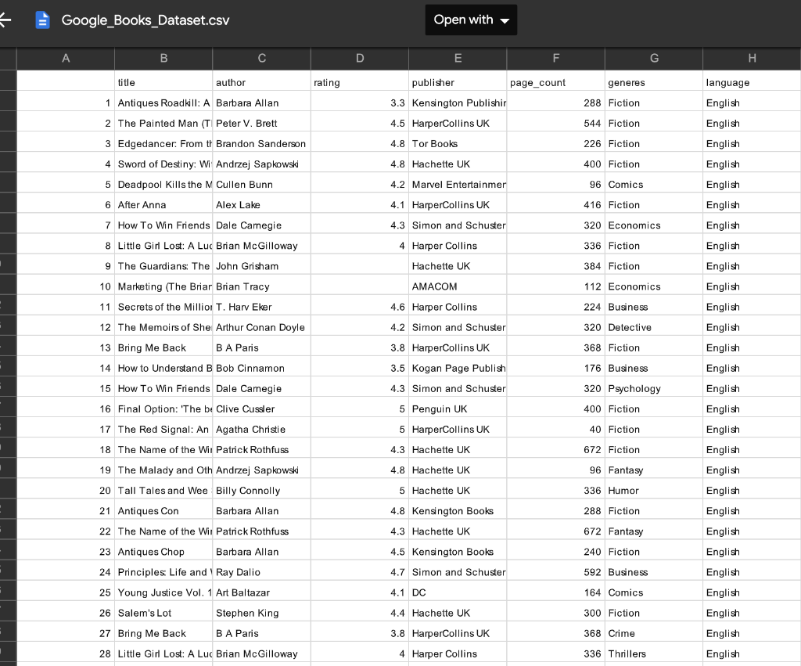Select the language column header H

pos(752,58)
